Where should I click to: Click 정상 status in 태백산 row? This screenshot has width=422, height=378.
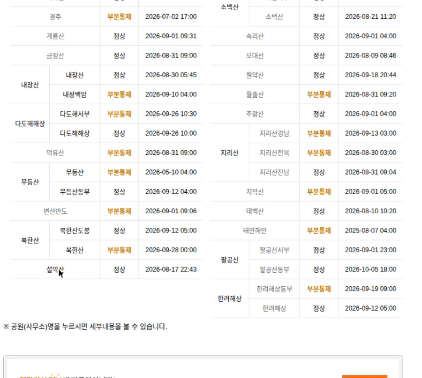tap(319, 211)
